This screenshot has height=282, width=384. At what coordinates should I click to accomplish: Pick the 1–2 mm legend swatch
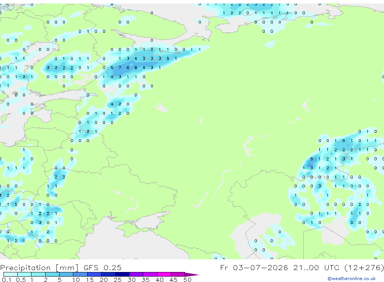pyautogui.click(x=38, y=274)
